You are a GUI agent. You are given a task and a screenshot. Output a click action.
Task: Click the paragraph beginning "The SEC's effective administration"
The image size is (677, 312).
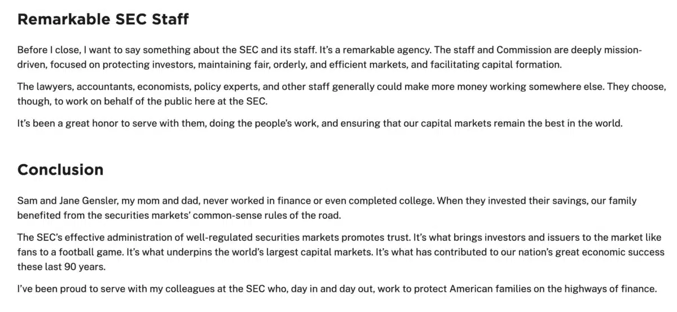click(x=341, y=252)
